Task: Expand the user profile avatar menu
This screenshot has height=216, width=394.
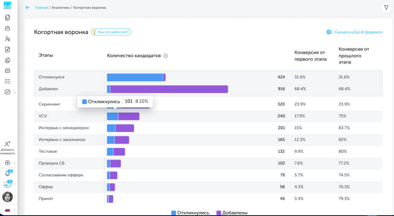Action: [x=7, y=197]
